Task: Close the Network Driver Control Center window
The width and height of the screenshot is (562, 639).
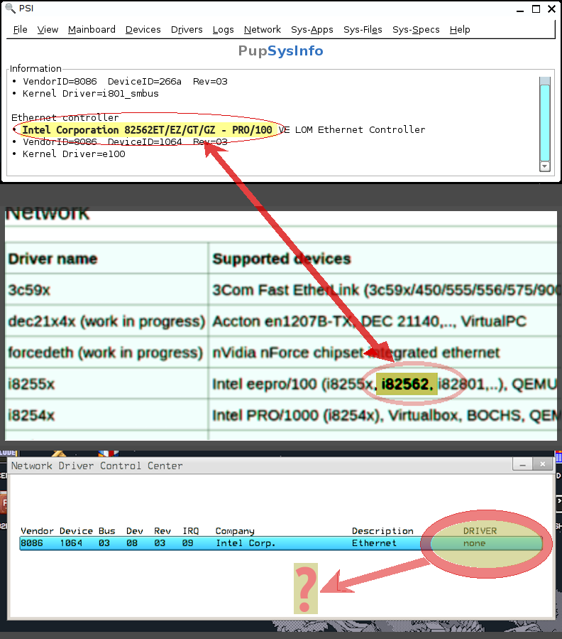Action: pyautogui.click(x=542, y=464)
